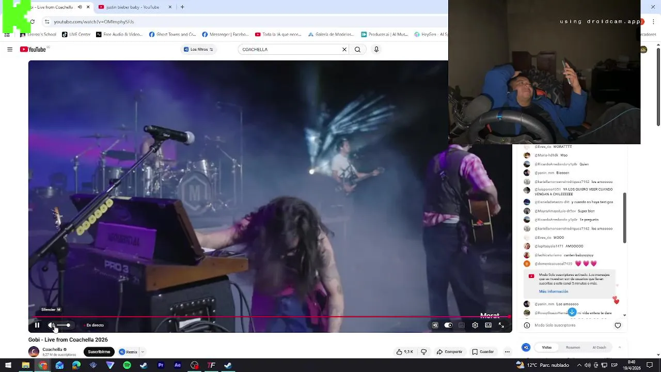Collapse panel with chevron beside AI Coach
This screenshot has height=372, width=661.
(619, 347)
